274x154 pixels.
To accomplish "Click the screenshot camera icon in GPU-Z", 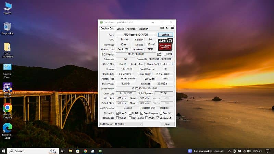I will pos(162,28).
